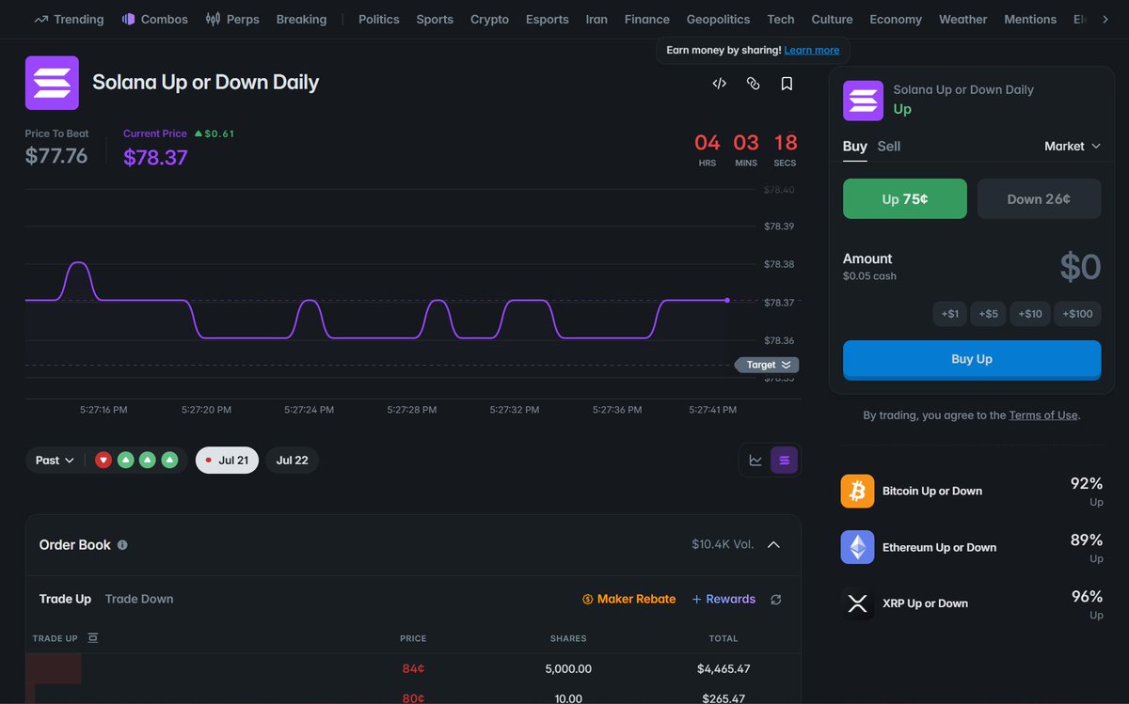Open the Sports category
1129x704 pixels.
click(435, 19)
